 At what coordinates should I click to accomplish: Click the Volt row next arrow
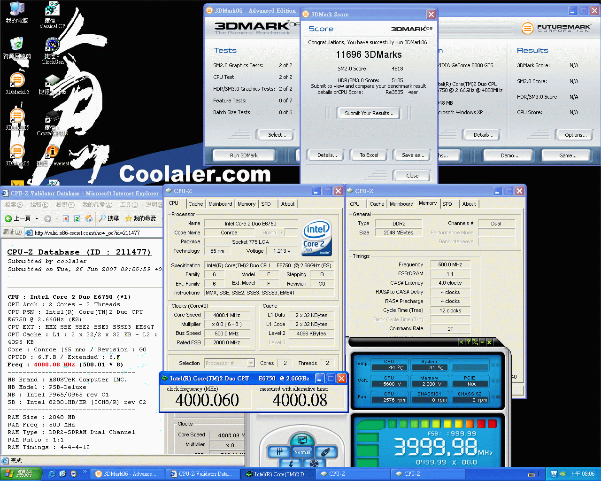click(498, 381)
